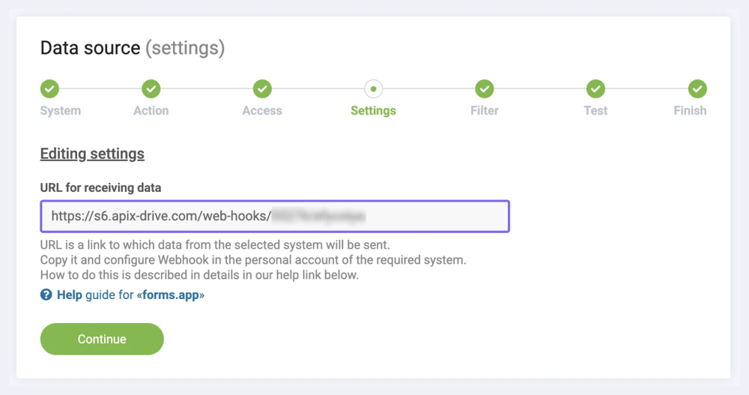Click the Editing settings underlined heading
Viewport: 749px width, 395px height.
click(x=92, y=154)
